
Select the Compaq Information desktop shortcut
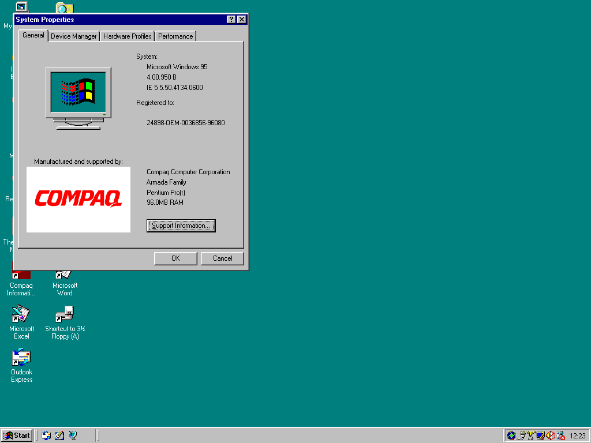(21, 283)
